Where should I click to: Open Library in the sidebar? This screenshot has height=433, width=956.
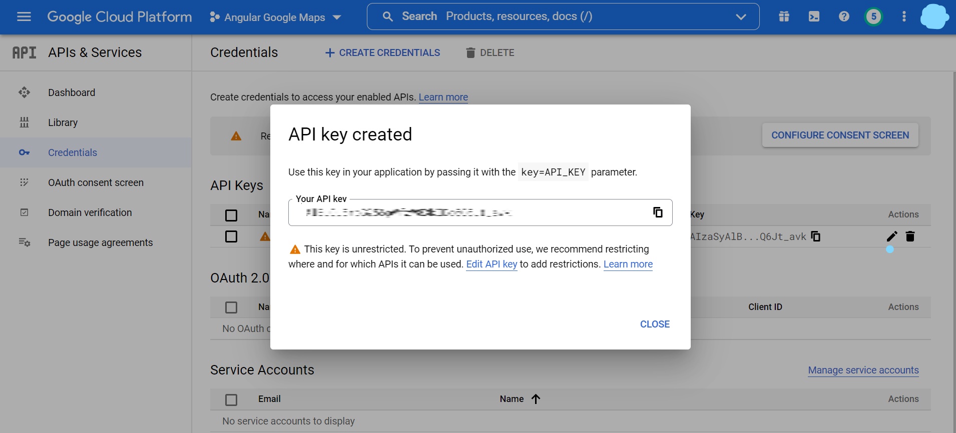[x=63, y=123]
